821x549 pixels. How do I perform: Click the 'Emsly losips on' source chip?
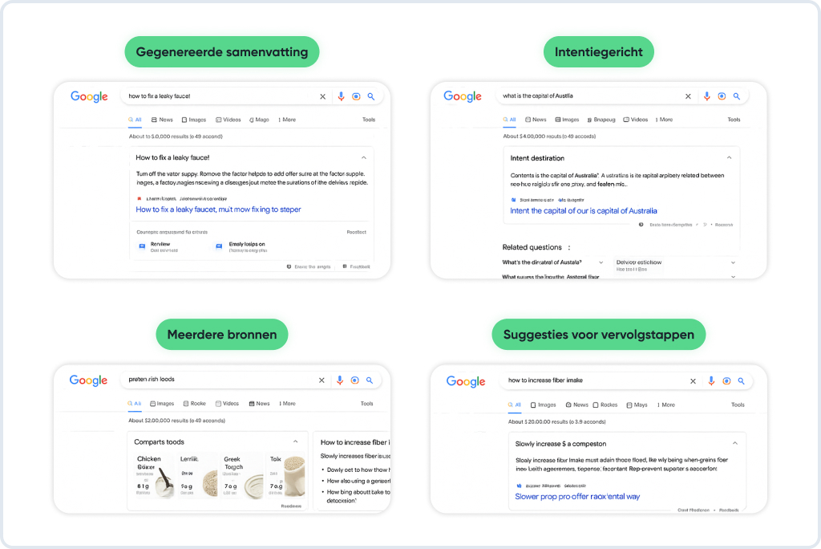(x=241, y=247)
